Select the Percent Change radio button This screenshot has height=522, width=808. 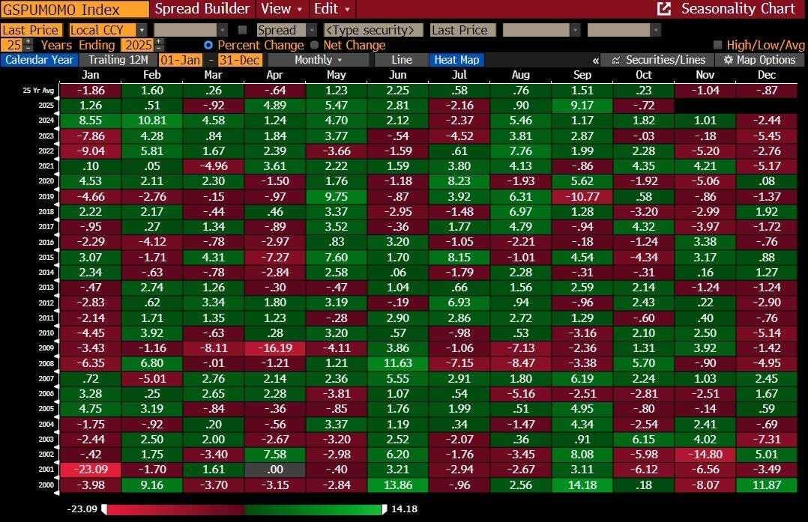point(208,45)
